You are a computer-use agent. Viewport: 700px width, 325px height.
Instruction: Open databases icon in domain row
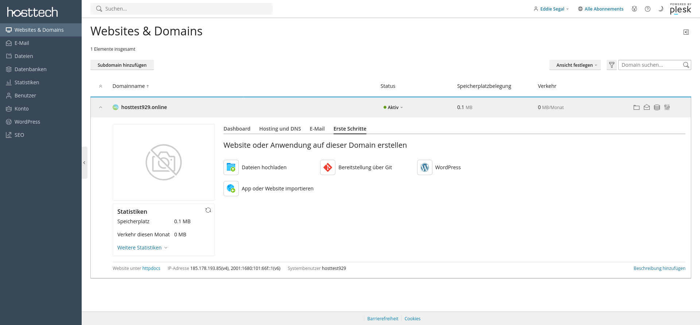(x=657, y=107)
